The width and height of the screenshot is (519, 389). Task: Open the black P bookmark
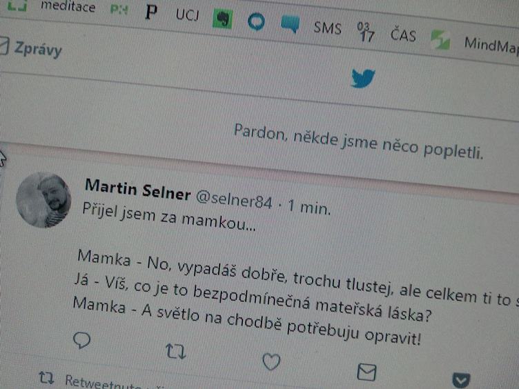(151, 12)
